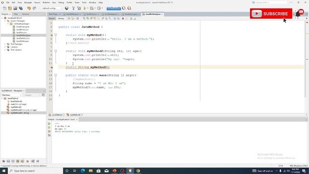Switch to the History editor view
Screen dimensions: 309x174
click(x=61, y=18)
